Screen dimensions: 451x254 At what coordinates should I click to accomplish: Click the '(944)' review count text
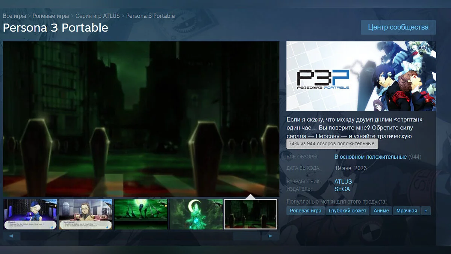(x=415, y=157)
